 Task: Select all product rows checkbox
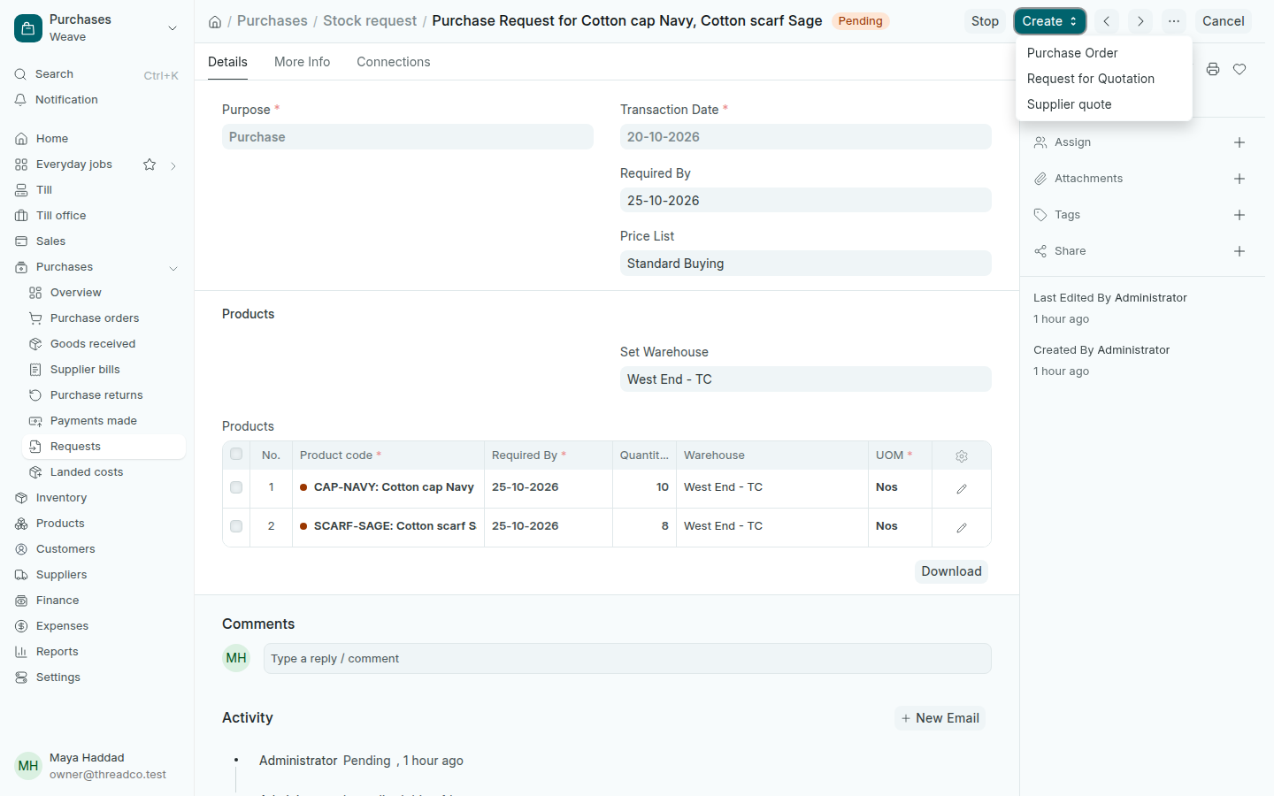click(x=236, y=455)
